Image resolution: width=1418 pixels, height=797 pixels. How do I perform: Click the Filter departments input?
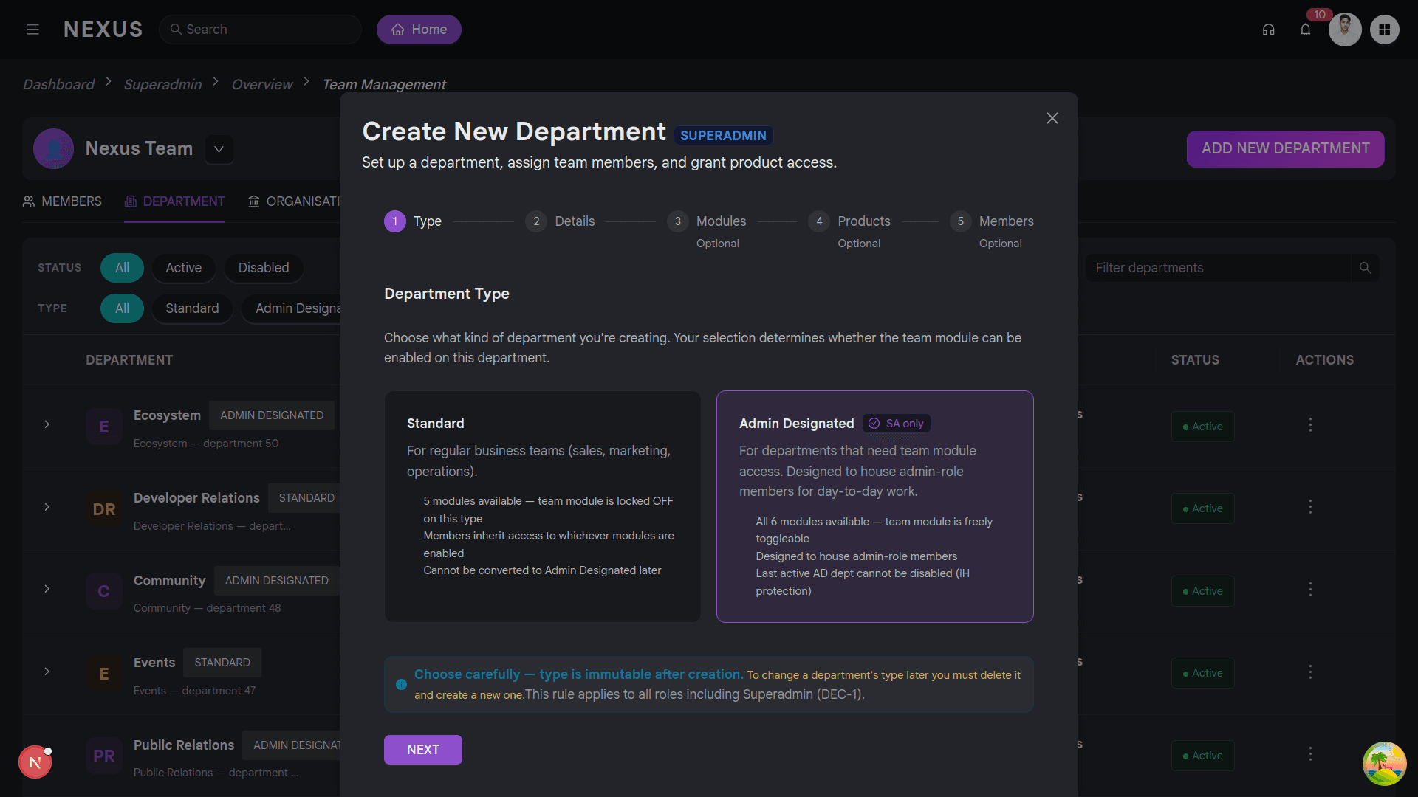1219,268
